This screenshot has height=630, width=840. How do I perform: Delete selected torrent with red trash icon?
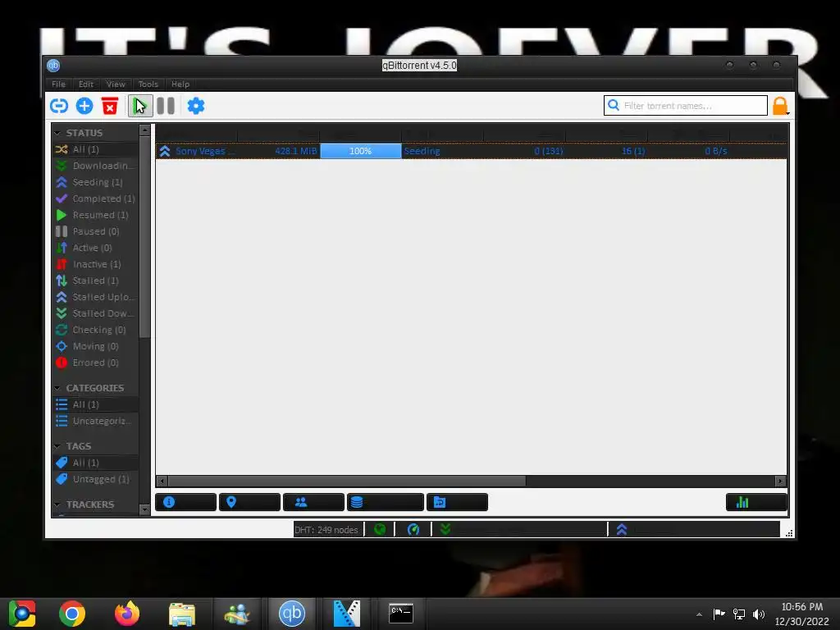[x=110, y=106]
